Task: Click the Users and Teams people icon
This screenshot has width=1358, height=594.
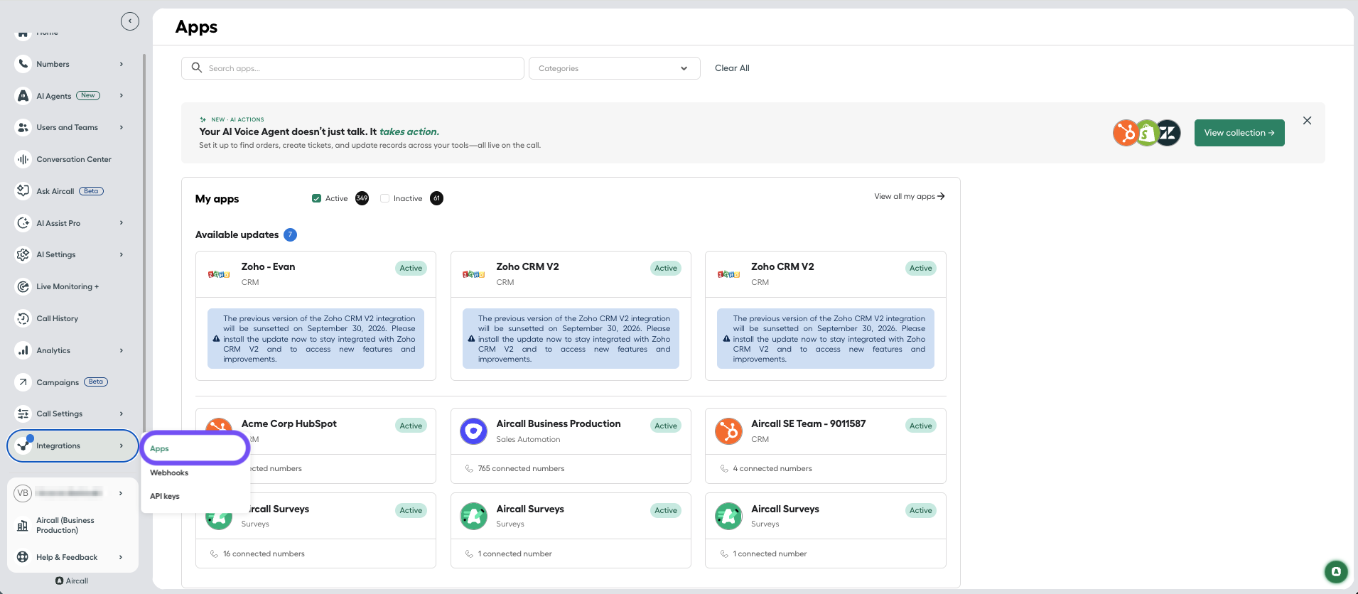Action: tap(23, 128)
